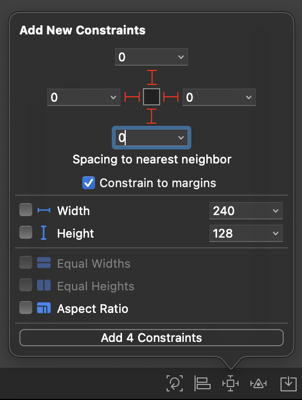302x400 pixels.
Task: Click the Embed In icon
Action: click(288, 383)
